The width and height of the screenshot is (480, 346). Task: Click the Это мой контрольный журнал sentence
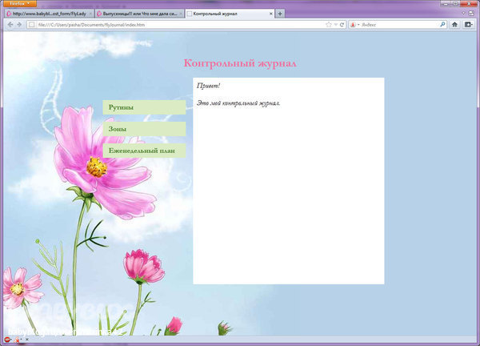point(238,103)
